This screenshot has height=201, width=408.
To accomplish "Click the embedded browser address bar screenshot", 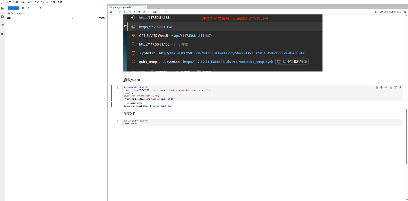I will tap(223, 43).
